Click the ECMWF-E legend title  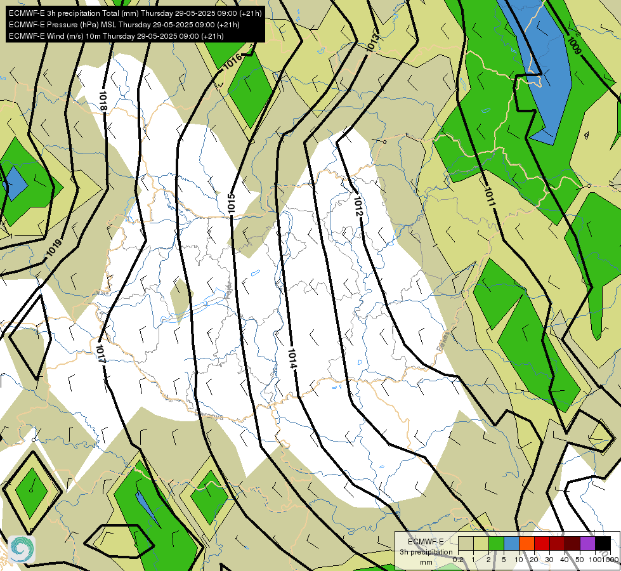point(426,541)
